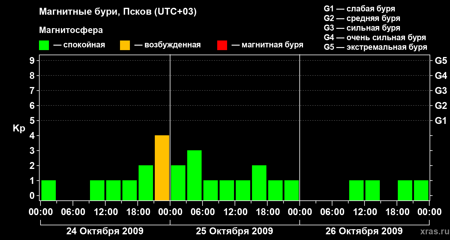Click the 25 October 21:00–00:00 bar
This screenshot has width=450, height=240.
point(292,190)
